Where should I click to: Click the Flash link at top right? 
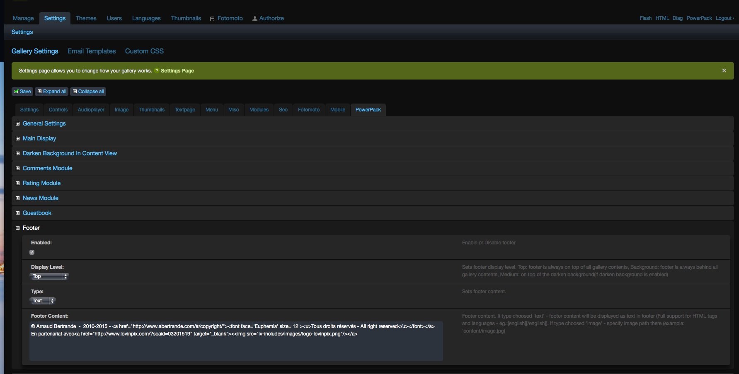645,18
